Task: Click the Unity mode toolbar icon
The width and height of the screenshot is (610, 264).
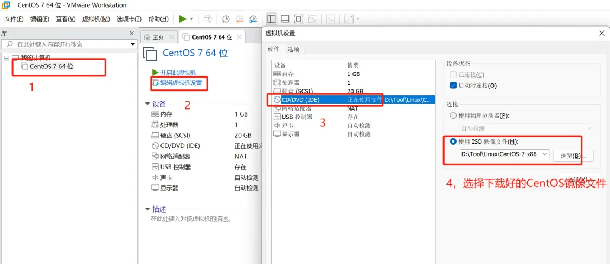Action: point(312,18)
